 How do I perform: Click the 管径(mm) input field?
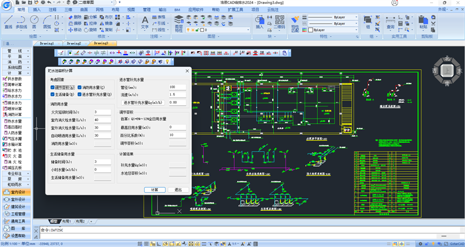(177, 87)
